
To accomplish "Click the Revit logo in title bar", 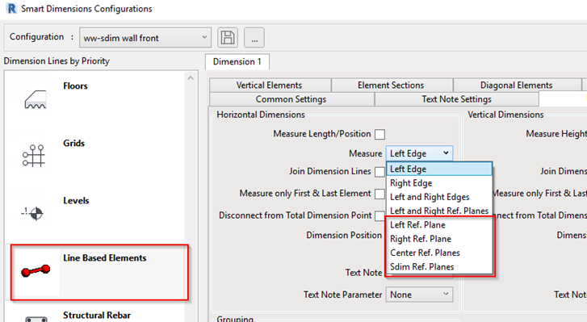I will (x=11, y=8).
